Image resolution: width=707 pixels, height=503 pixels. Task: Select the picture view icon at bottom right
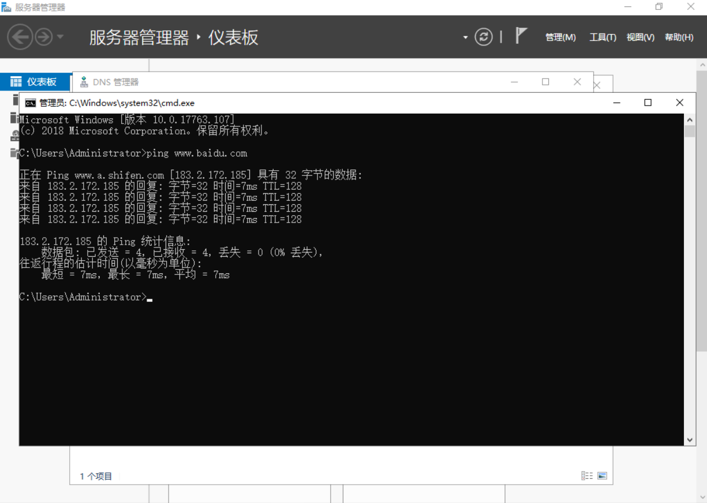[x=603, y=475]
